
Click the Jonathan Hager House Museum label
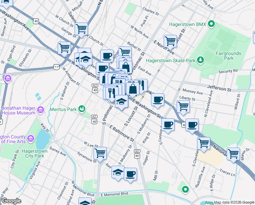click(x=18, y=110)
